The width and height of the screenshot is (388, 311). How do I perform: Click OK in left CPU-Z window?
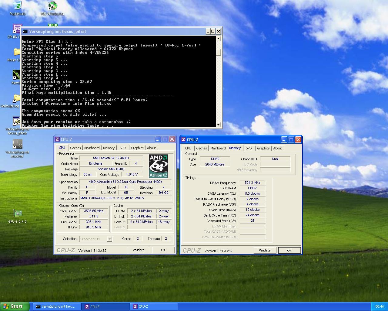tap(163, 250)
